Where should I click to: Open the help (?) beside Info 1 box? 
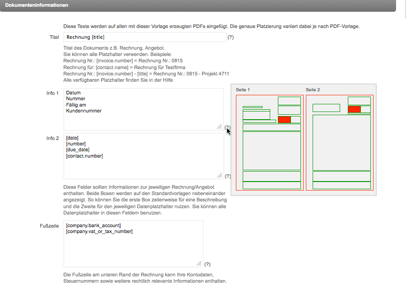[227, 127]
